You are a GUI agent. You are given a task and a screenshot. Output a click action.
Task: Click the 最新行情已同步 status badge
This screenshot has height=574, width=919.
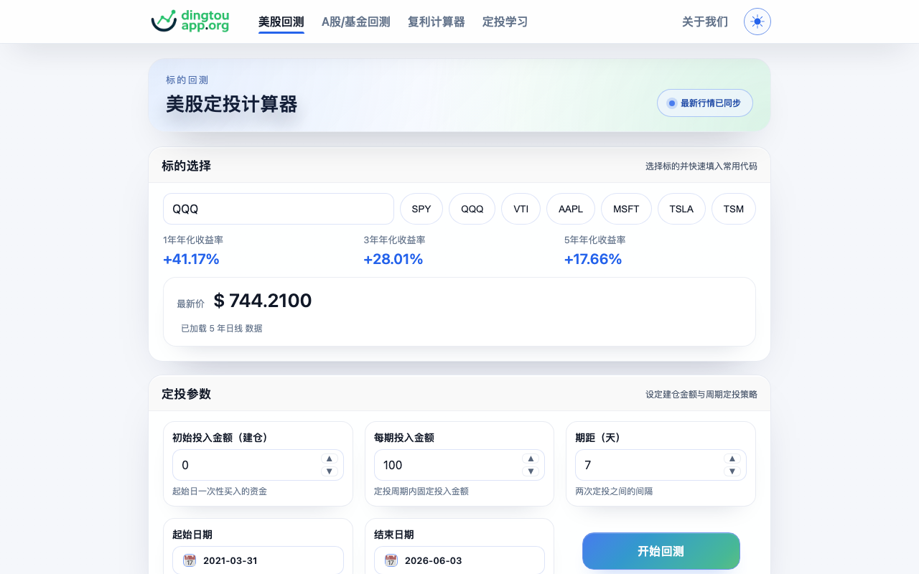tap(705, 103)
